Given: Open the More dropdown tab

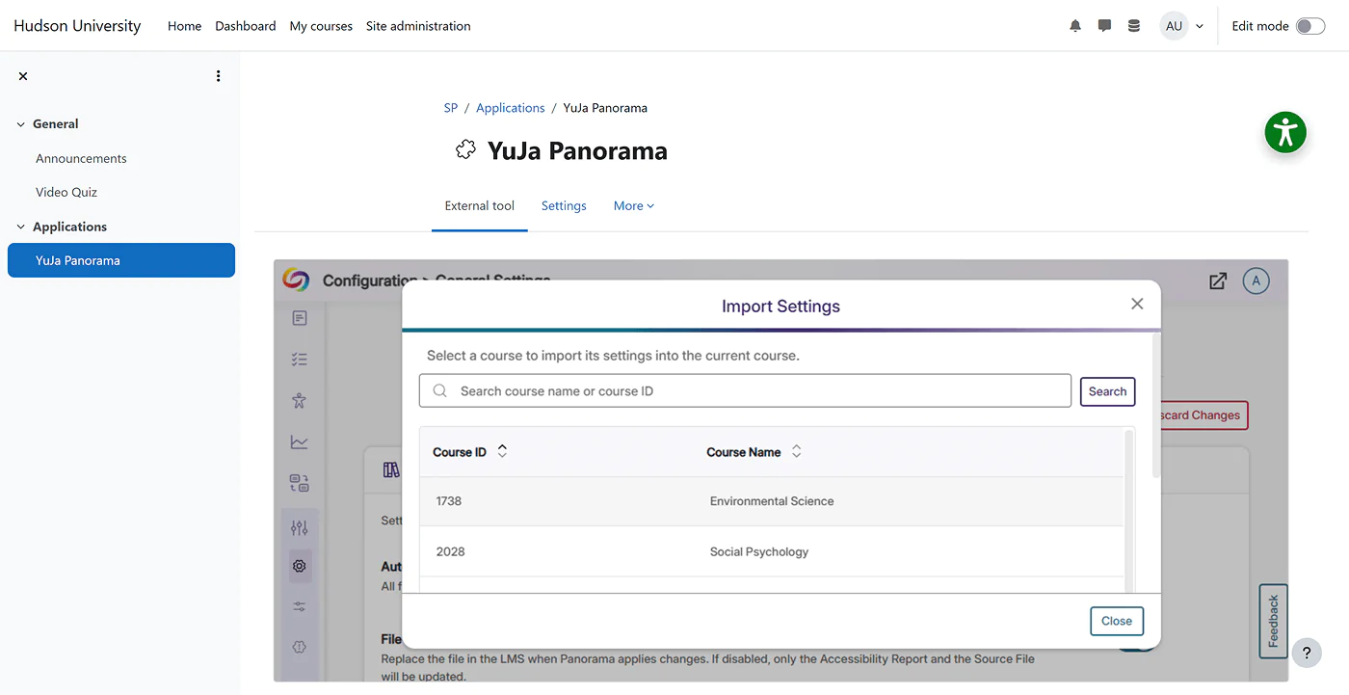Looking at the screenshot, I should pyautogui.click(x=633, y=206).
